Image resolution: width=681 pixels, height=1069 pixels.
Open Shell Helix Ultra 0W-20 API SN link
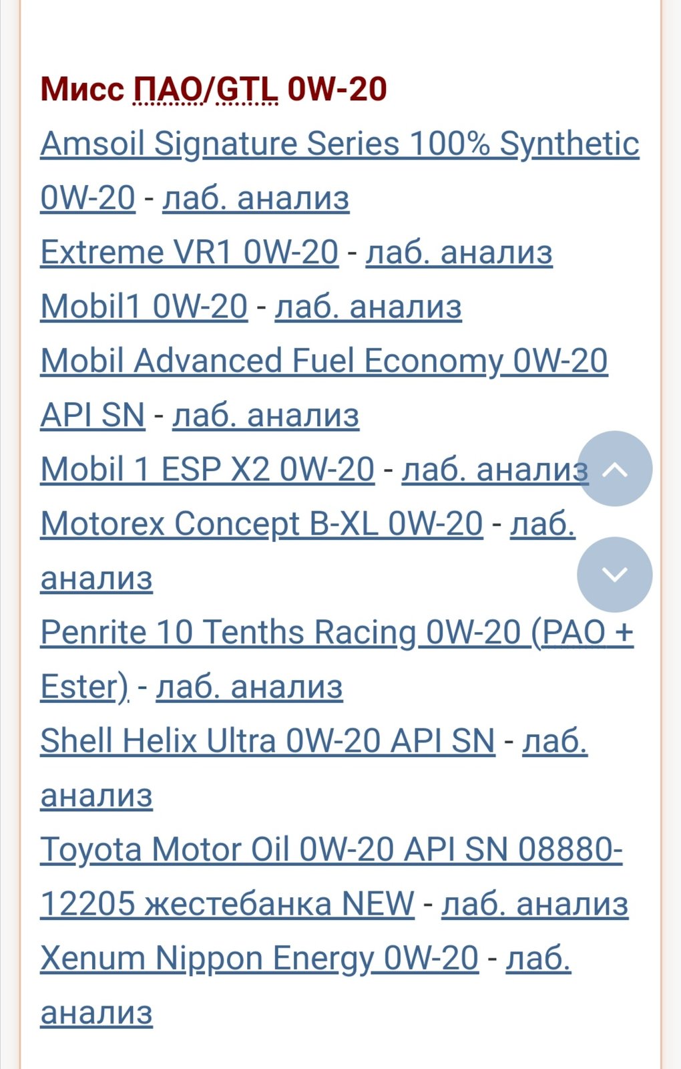[267, 740]
